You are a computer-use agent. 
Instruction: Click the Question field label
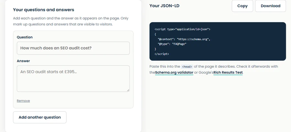pos(25,37)
